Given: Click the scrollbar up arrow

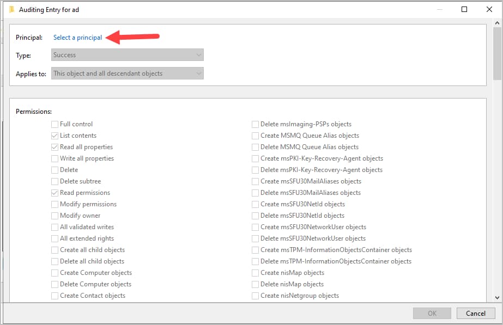Looking at the screenshot, I should coord(497,23).
